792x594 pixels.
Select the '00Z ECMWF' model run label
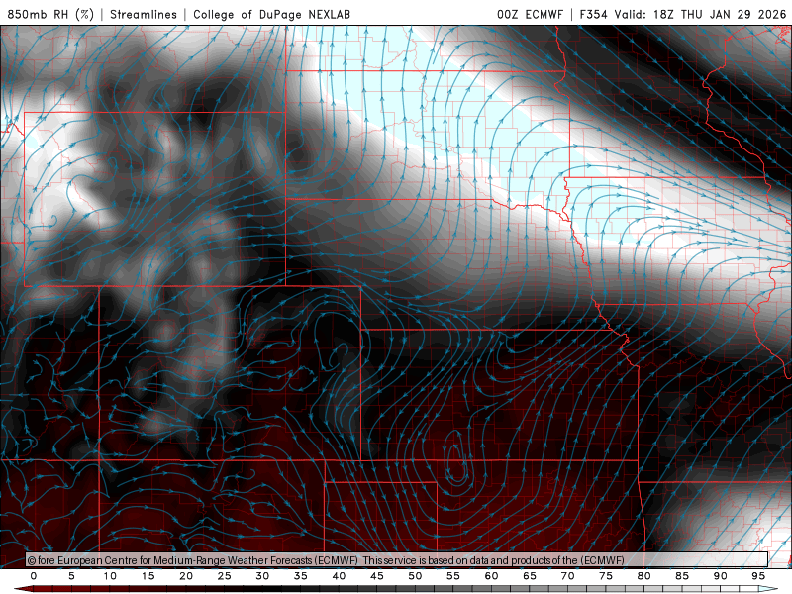pos(530,14)
